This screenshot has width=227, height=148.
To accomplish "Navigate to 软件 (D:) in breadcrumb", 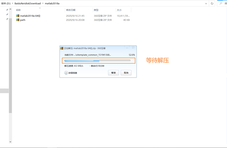I will [6, 3].
